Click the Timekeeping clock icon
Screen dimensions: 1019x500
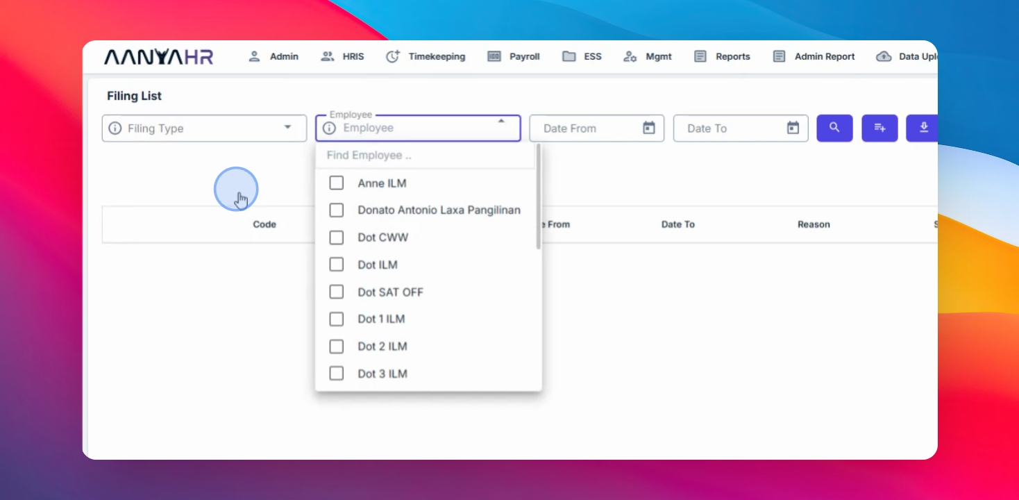click(394, 56)
